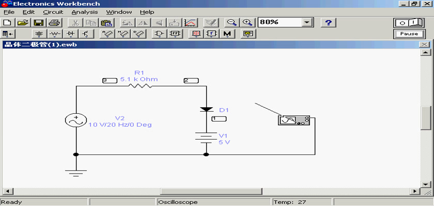Select diode D1 in the circuit
The height and width of the screenshot is (206, 434).
coord(207,110)
